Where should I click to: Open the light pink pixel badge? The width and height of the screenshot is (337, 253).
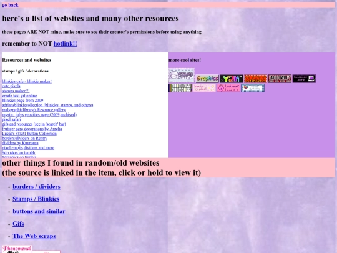tap(204, 88)
